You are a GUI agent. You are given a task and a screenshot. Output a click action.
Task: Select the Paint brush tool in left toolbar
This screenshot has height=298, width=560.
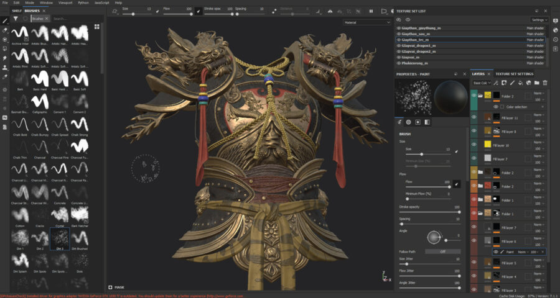click(5, 20)
